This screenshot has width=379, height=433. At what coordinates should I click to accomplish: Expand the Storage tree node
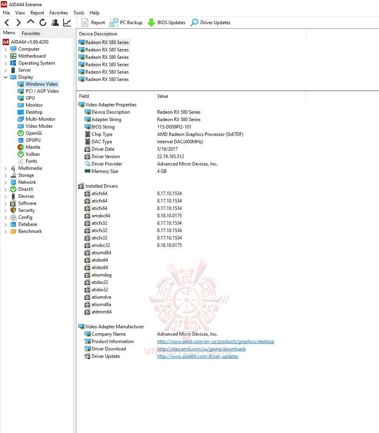coord(5,176)
